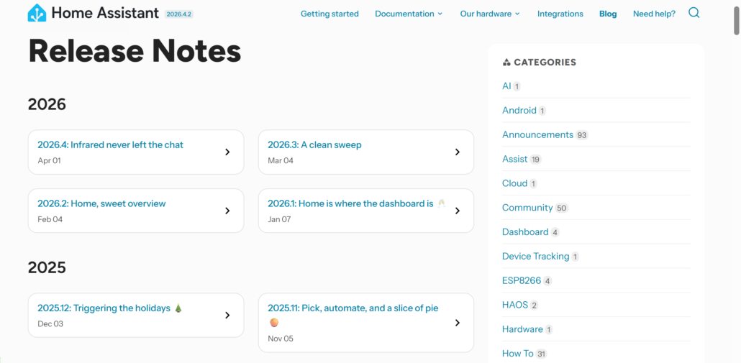This screenshot has height=363, width=741.
Task: Click the Release Notes heading
Action: (x=135, y=51)
